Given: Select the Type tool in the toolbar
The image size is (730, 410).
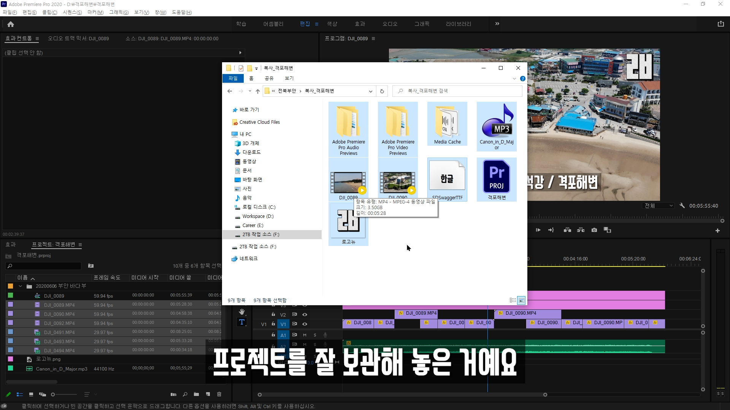Looking at the screenshot, I should (242, 322).
